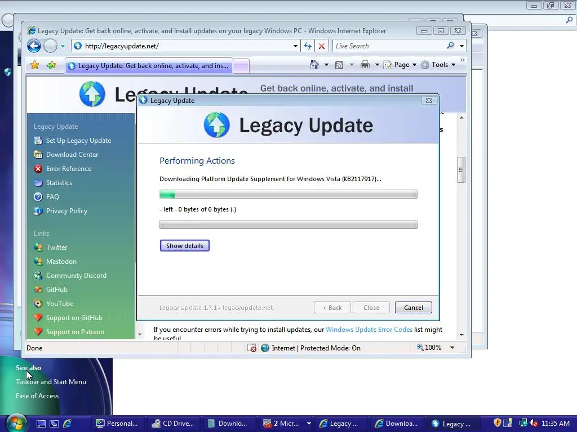Click the Print icon

click(x=365, y=65)
